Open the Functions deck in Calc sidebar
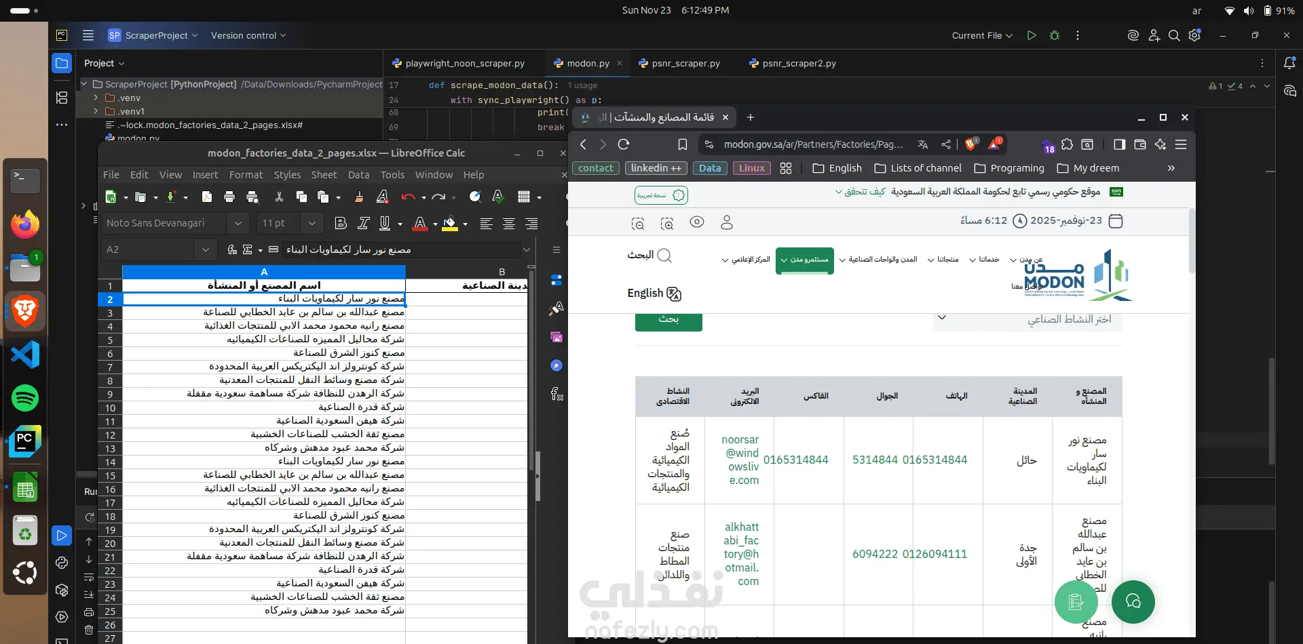 pos(556,394)
